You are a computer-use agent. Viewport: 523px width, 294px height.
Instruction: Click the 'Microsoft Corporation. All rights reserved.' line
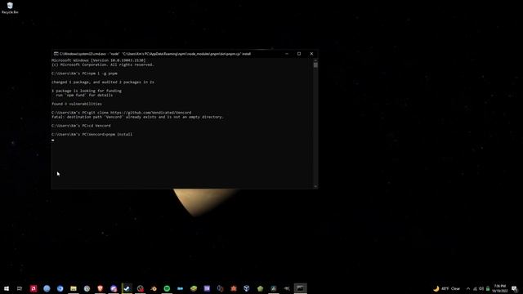pos(103,65)
